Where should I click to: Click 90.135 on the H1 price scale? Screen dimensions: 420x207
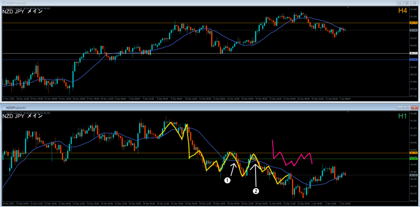[x=414, y=193]
